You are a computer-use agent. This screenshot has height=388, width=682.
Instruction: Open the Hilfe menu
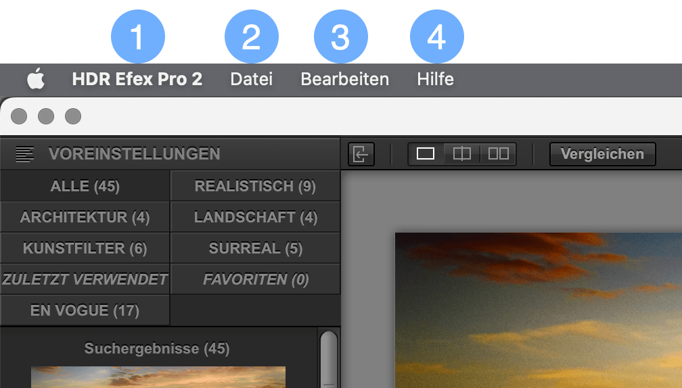(x=436, y=79)
